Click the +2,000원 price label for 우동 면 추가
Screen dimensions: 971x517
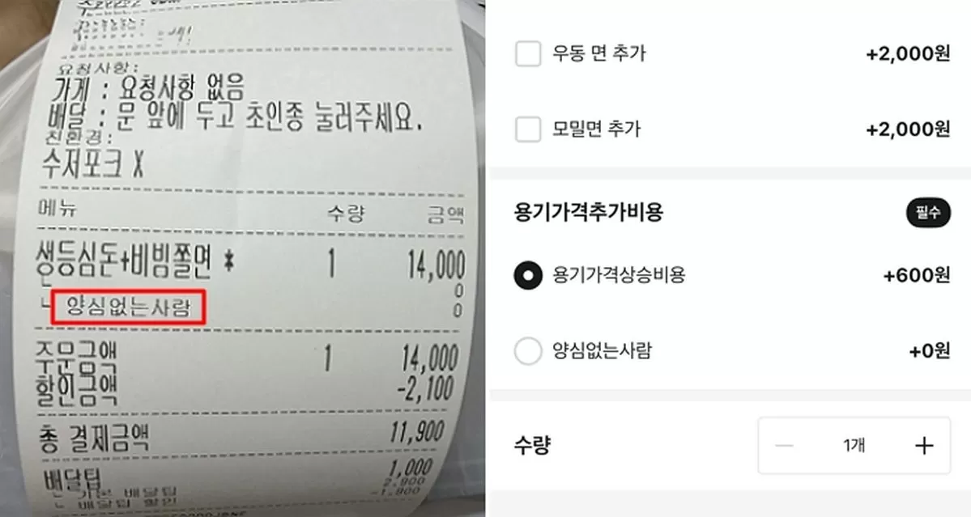(907, 53)
